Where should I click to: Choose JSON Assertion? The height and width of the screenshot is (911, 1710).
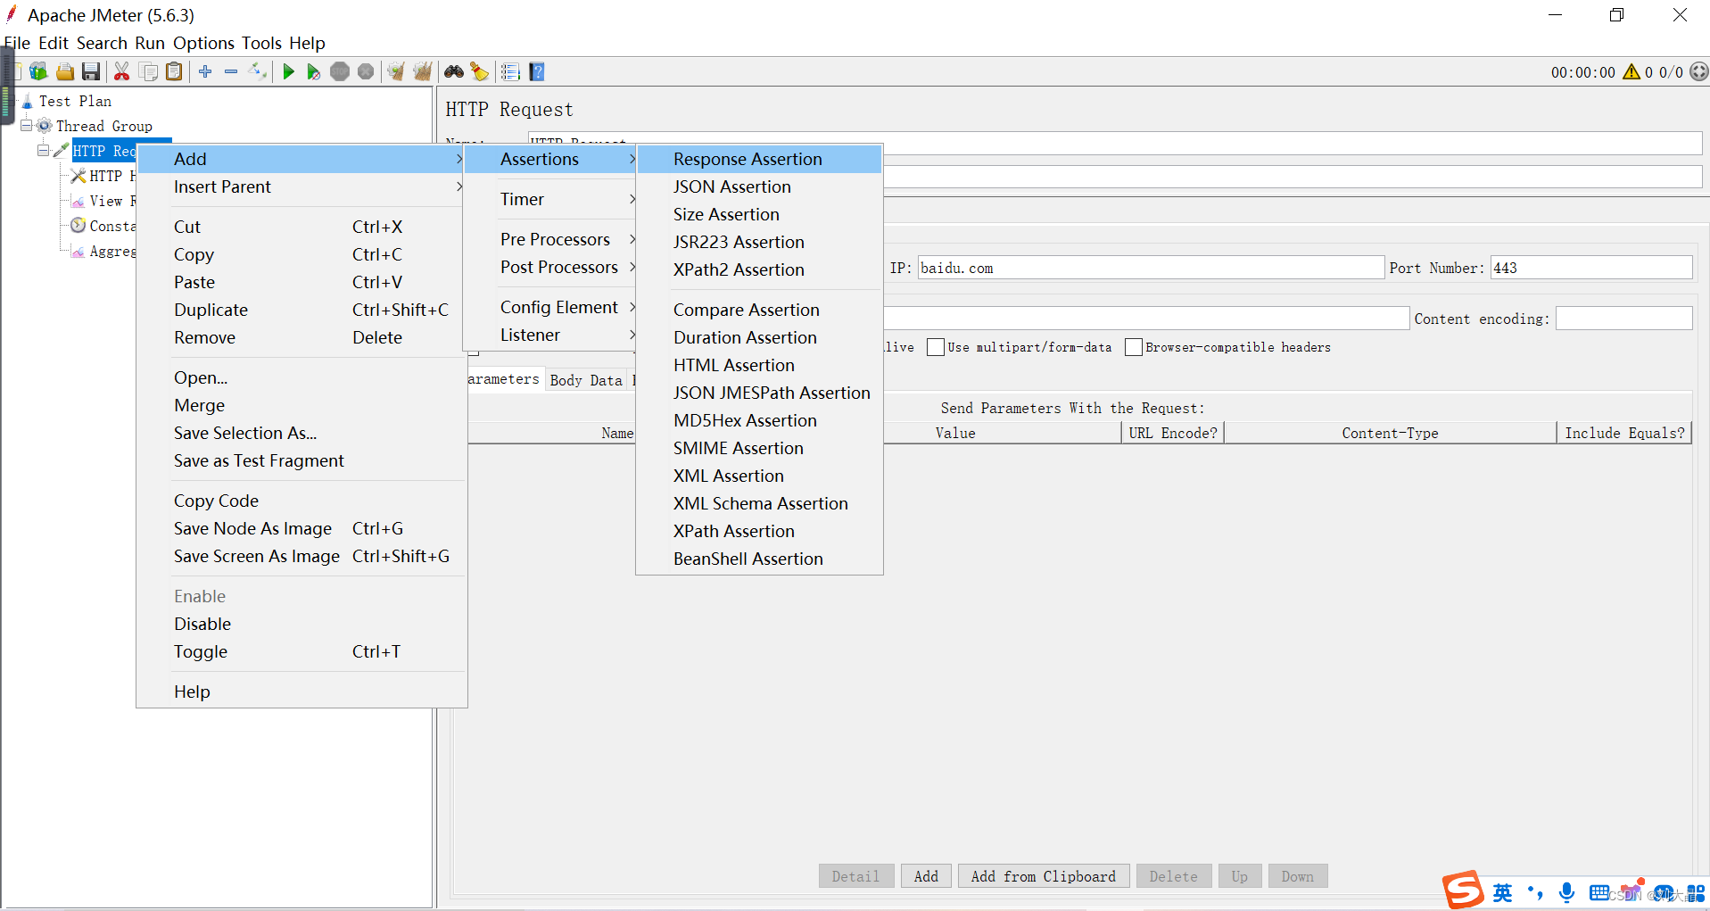point(759,186)
